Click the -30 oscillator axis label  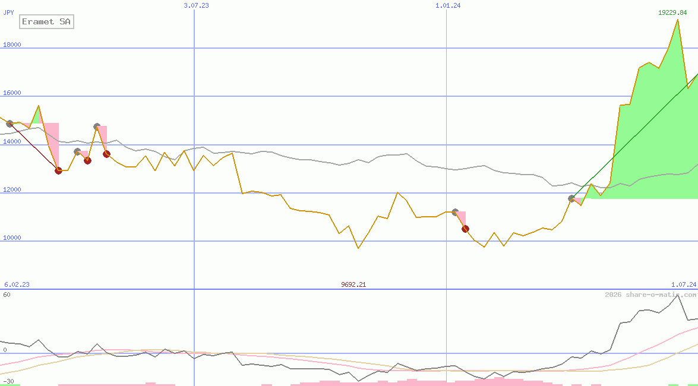[8, 381]
